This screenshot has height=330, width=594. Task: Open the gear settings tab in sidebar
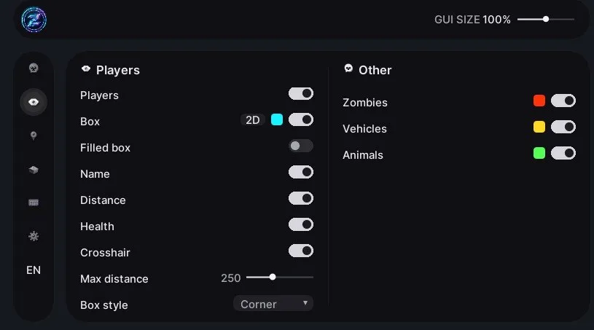coord(34,236)
